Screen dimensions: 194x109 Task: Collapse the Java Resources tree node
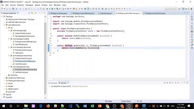click(x=4, y=25)
